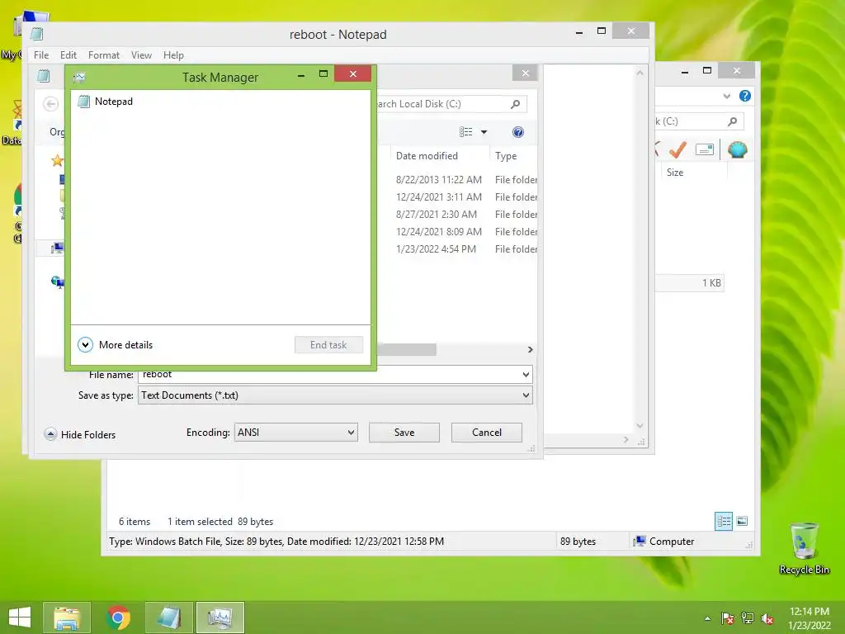Show hidden tray icons arrow
Screen dimensions: 845x634
pyautogui.click(x=707, y=618)
